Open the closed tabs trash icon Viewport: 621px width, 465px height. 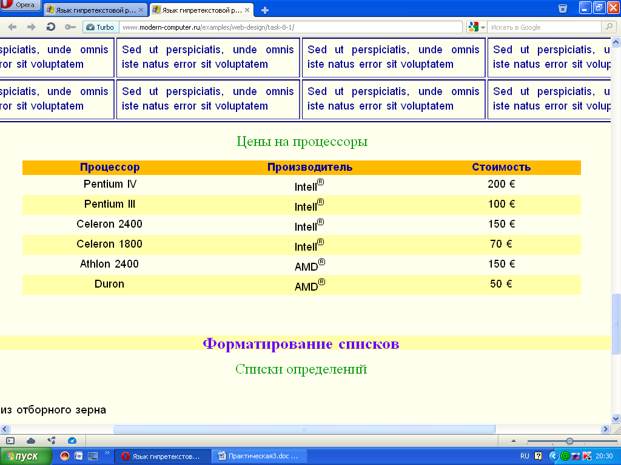(562, 8)
